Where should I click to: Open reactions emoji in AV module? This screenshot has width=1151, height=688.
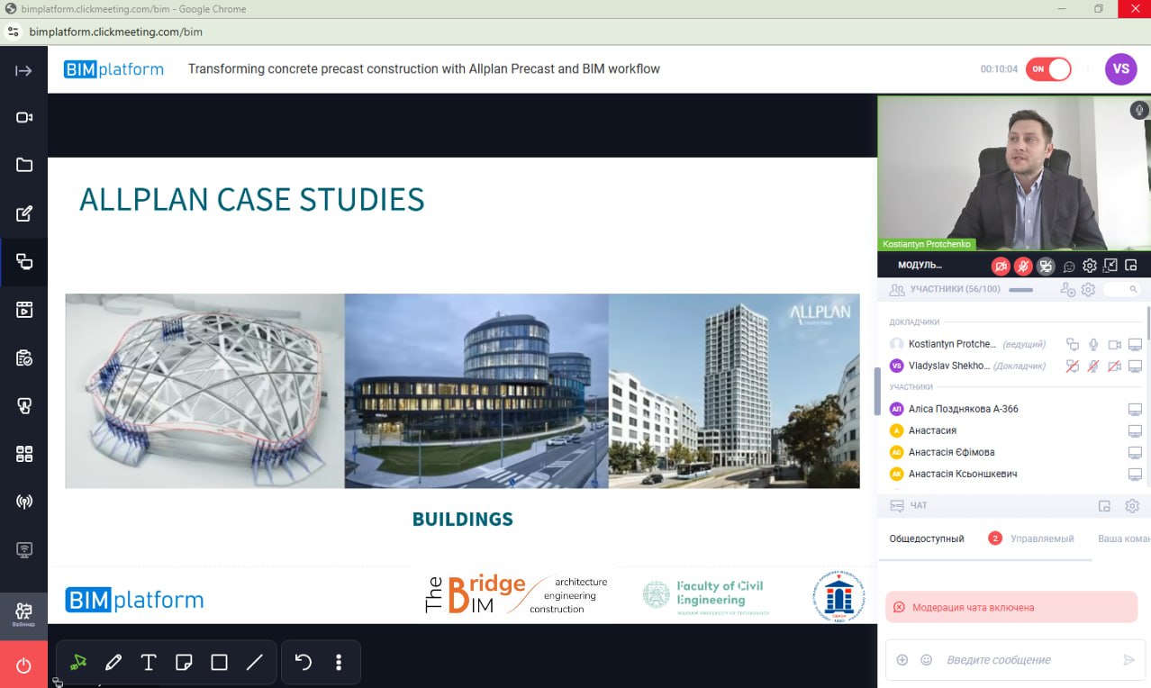1069,267
